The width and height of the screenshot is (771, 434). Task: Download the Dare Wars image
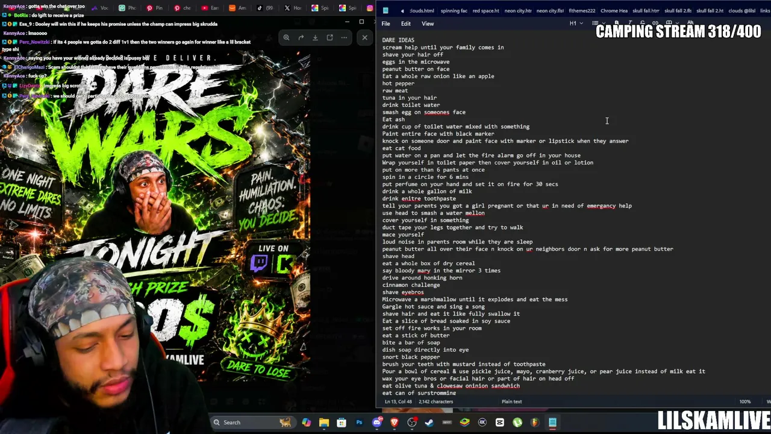(x=315, y=37)
